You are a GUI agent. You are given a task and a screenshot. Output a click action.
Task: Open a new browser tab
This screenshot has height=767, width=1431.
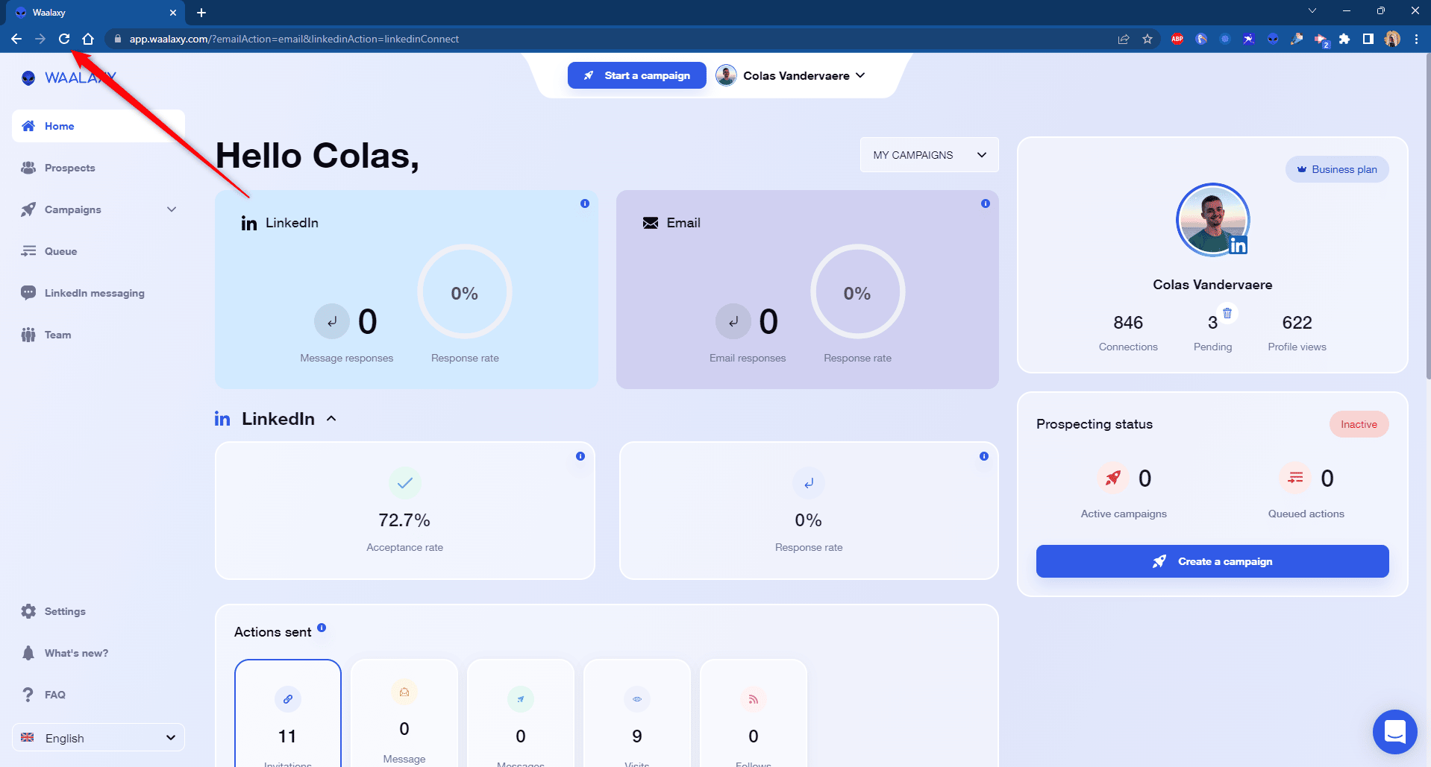click(201, 13)
